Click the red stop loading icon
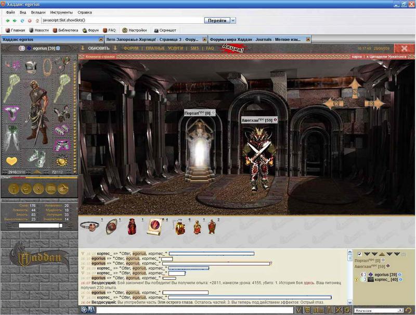Screen dimensions: 416x315 coord(30,20)
